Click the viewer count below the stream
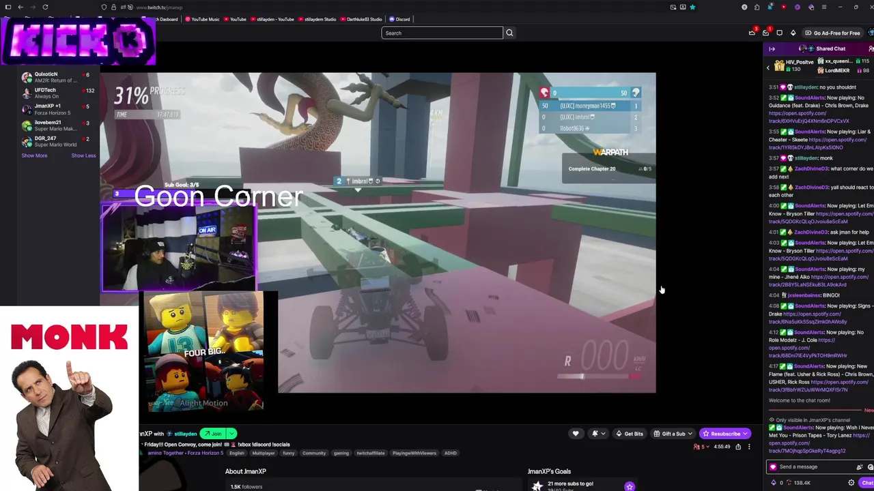The height and width of the screenshot is (491, 874). 700,447
